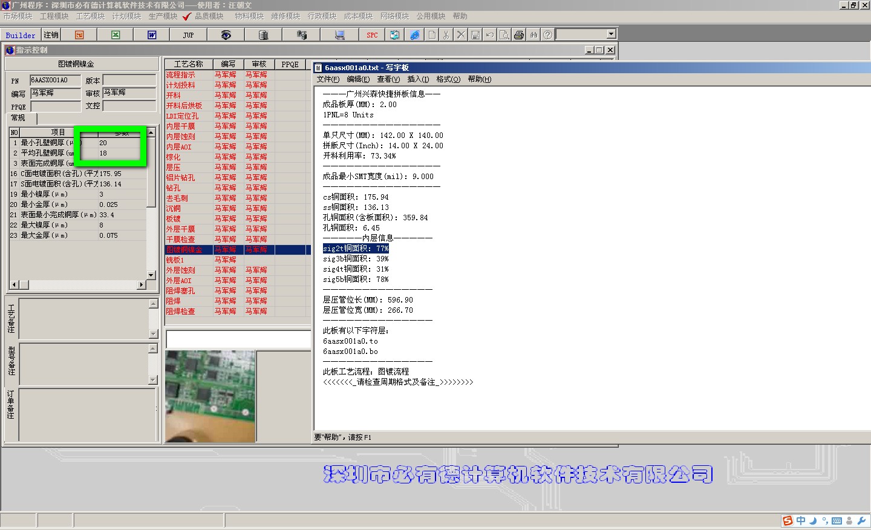871x530 pixels.
Task: Click the 文控 input field
Action: [x=129, y=106]
